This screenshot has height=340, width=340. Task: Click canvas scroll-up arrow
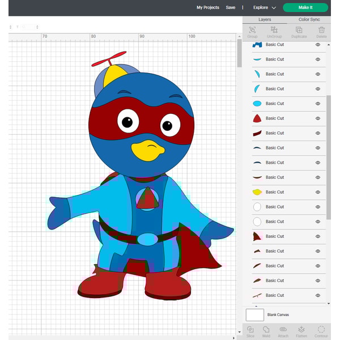(239, 36)
